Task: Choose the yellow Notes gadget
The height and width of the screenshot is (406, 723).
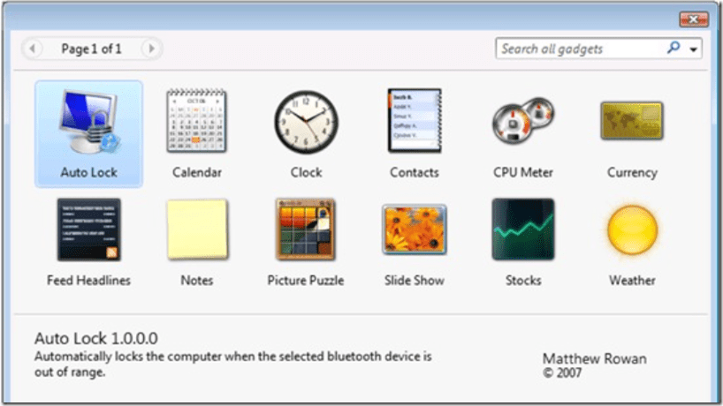Action: click(x=197, y=229)
